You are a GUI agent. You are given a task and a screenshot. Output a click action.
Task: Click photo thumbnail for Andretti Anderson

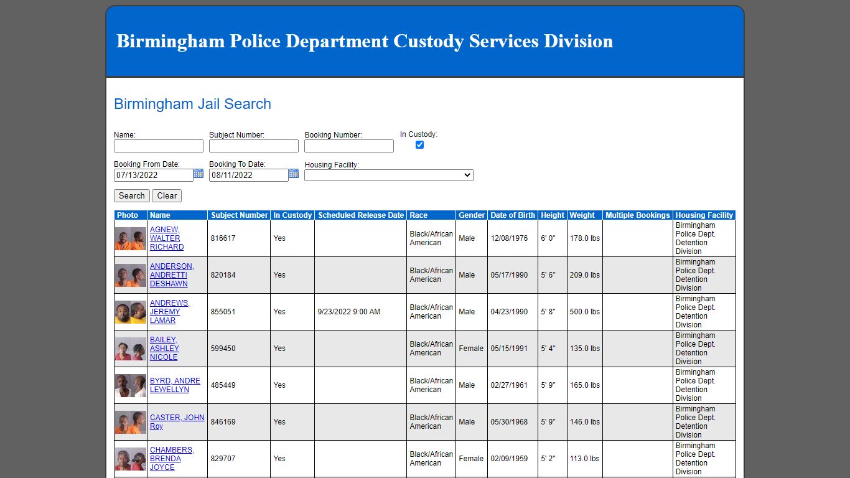pos(131,275)
